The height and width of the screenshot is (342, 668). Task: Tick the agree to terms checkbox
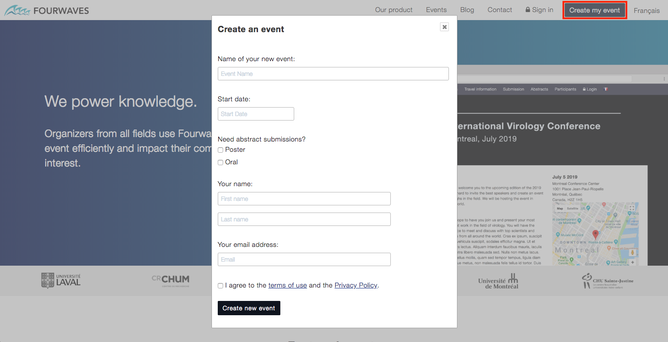click(x=220, y=286)
